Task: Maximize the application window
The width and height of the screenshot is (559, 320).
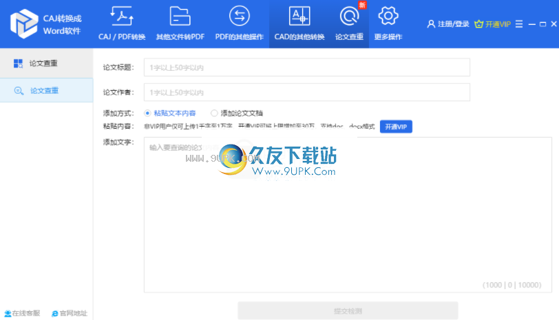Action: [542, 24]
